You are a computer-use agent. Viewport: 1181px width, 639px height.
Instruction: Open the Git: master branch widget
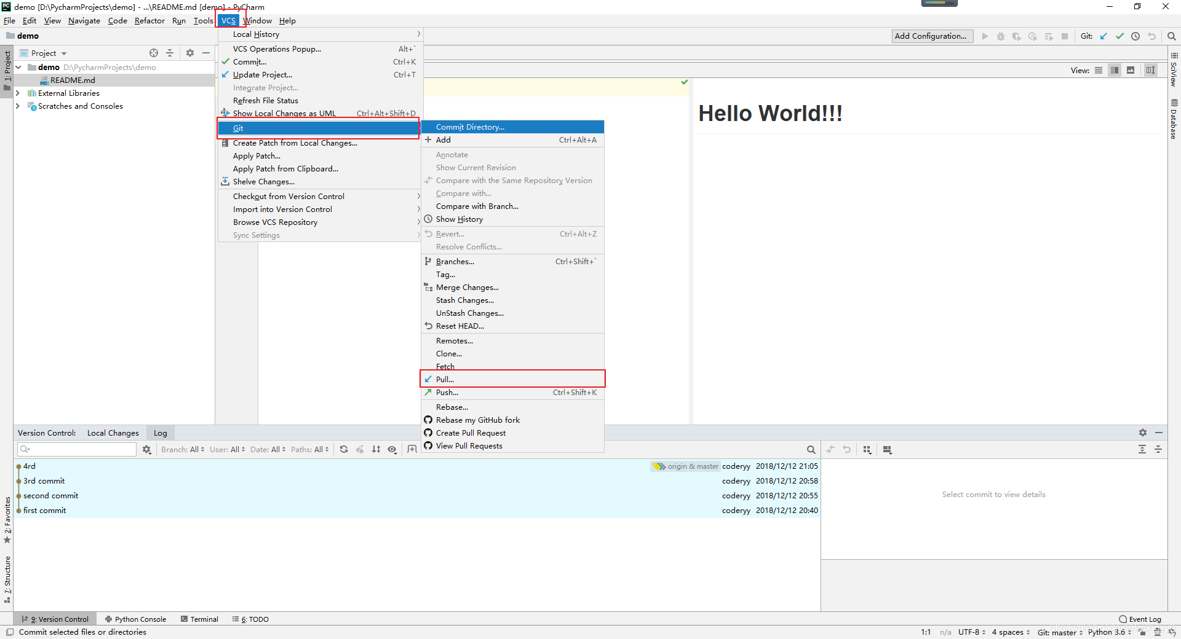pyautogui.click(x=1060, y=632)
